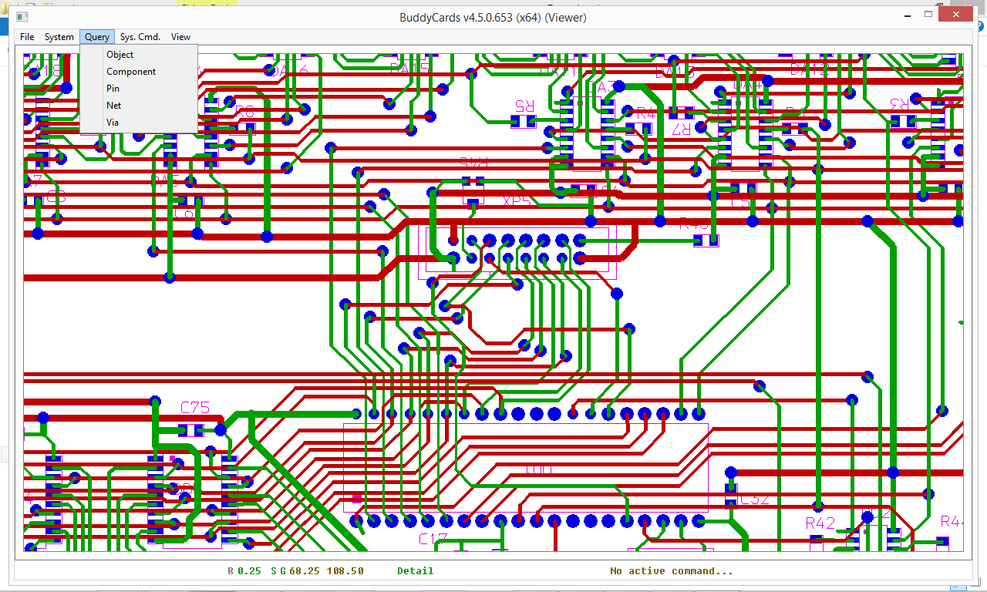Click the application icon in title bar
987x592 pixels.
point(22,16)
